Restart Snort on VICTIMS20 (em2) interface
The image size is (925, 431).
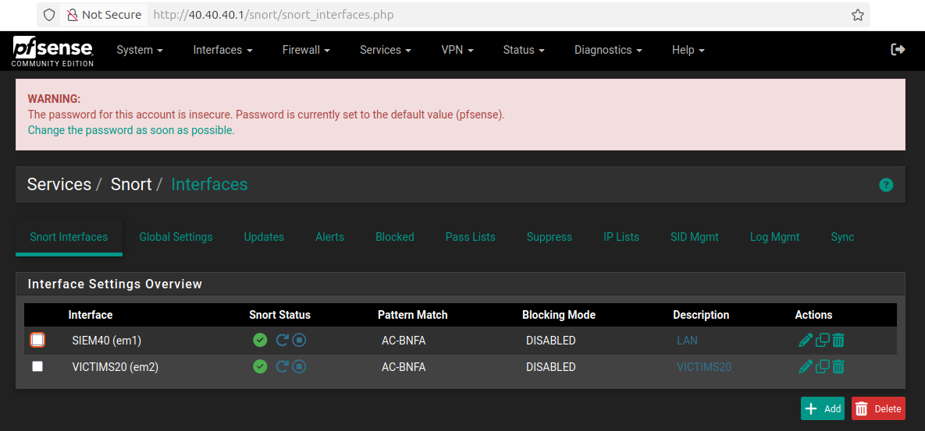pyautogui.click(x=283, y=366)
